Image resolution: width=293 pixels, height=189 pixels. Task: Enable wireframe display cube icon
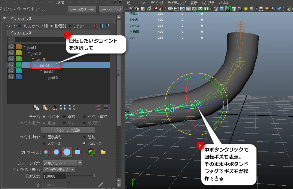coord(216,9)
